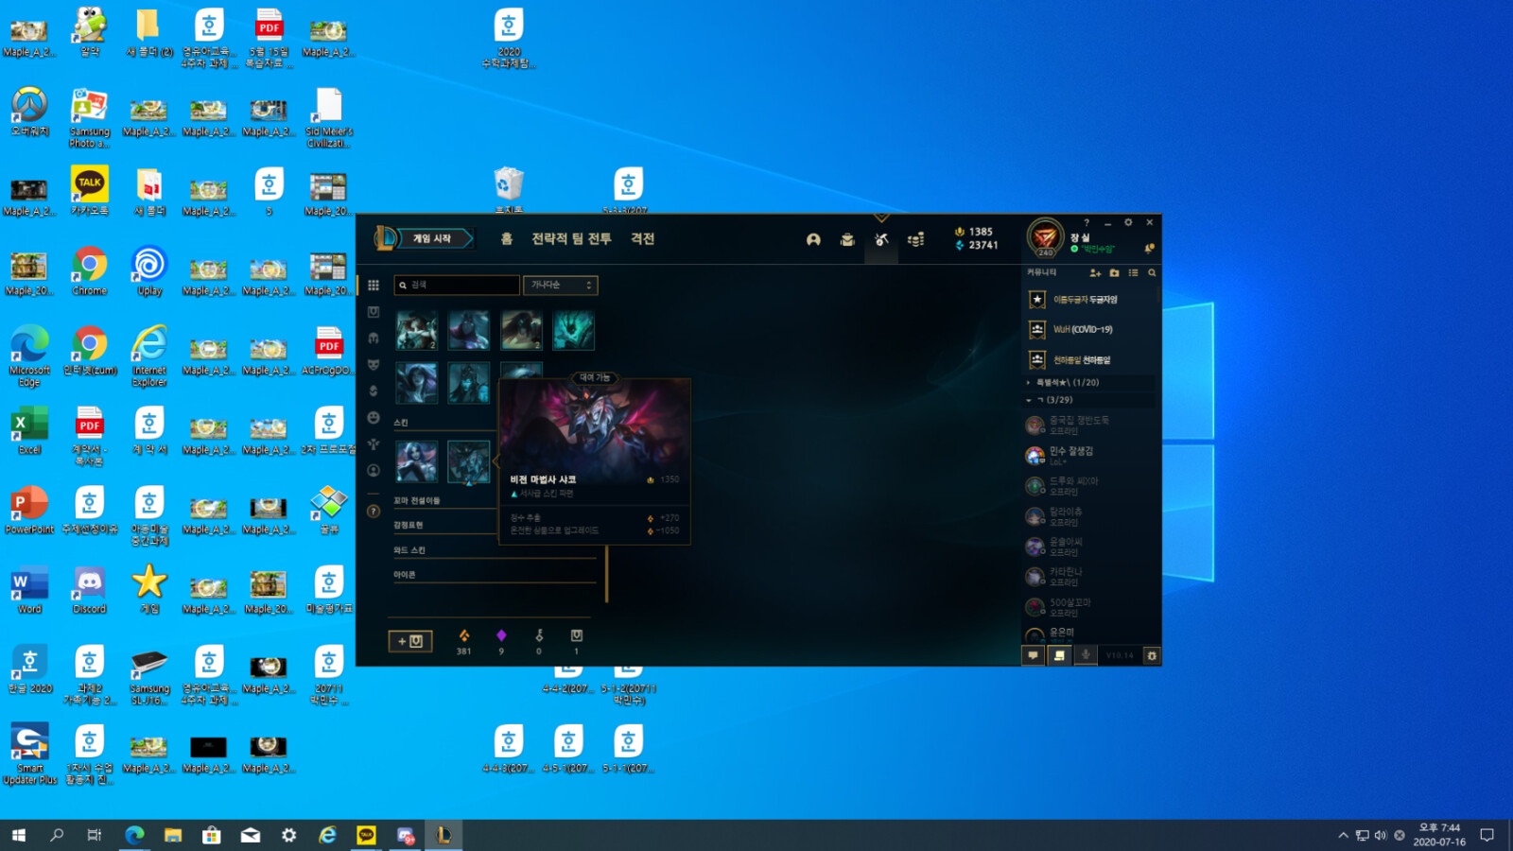This screenshot has height=851, width=1513.
Task: Open the Uplay desktop shortcut
Action: [149, 272]
